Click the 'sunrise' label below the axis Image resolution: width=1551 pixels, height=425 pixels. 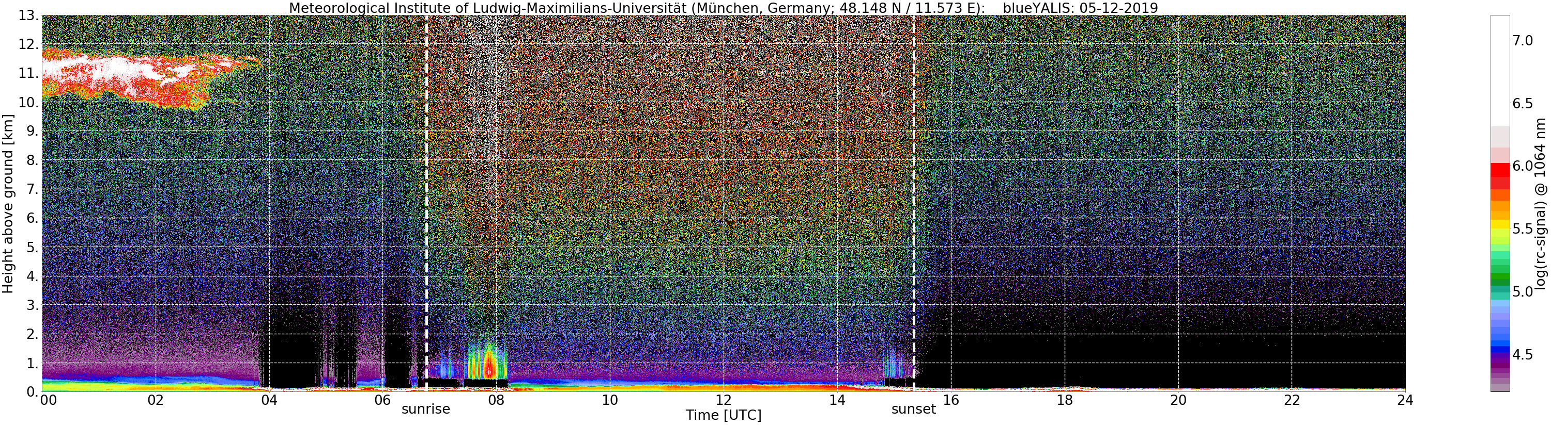click(x=426, y=410)
